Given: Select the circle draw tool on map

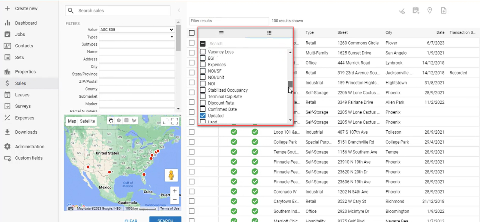Looking at the screenshot, I should coord(119,120).
